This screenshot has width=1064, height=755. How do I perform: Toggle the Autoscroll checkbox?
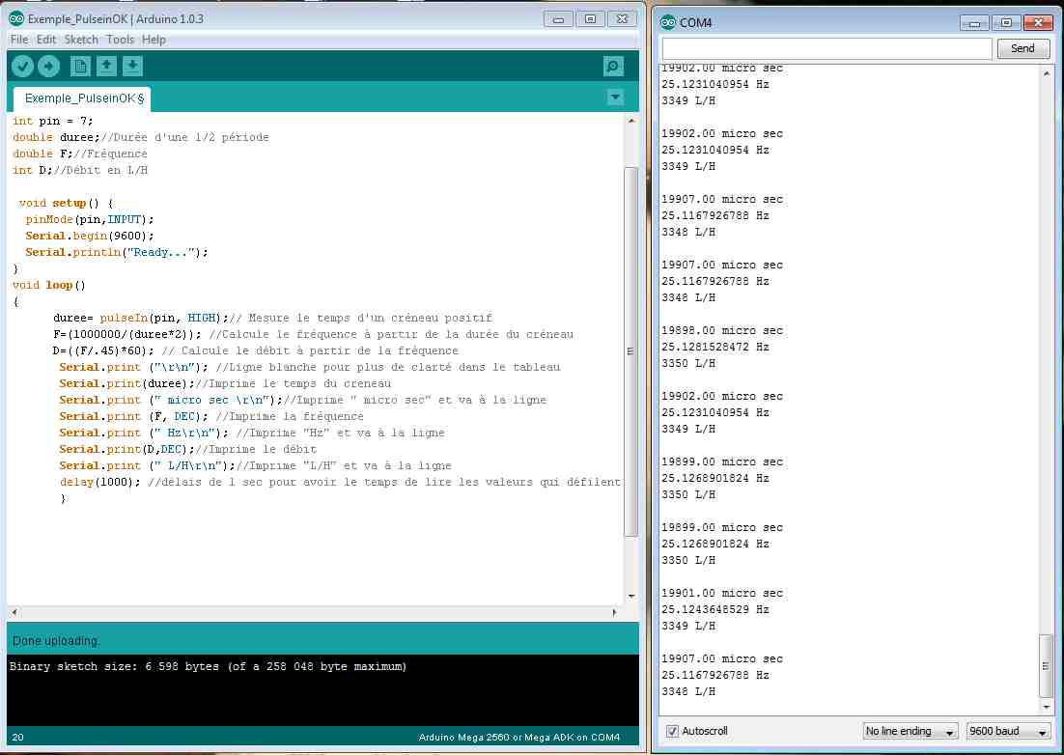point(673,731)
